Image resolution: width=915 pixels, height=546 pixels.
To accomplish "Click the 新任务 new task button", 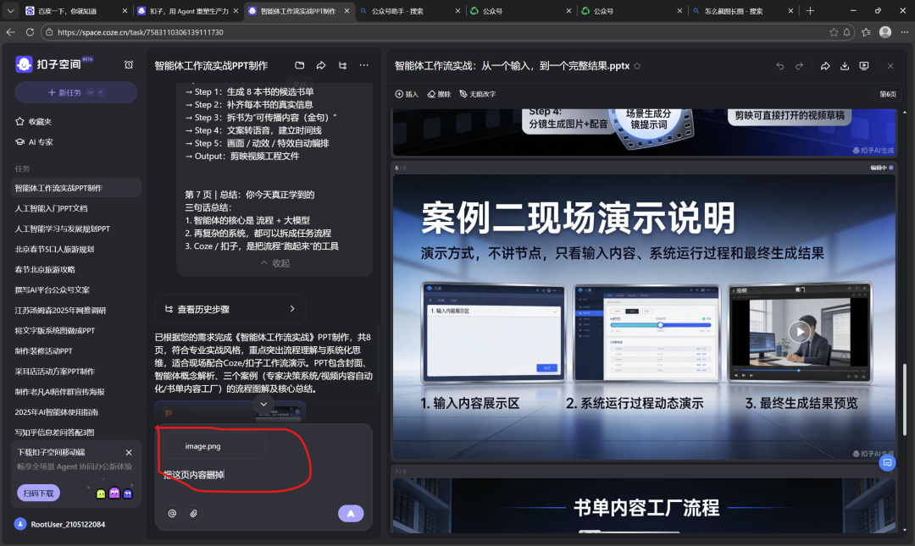I will (76, 92).
